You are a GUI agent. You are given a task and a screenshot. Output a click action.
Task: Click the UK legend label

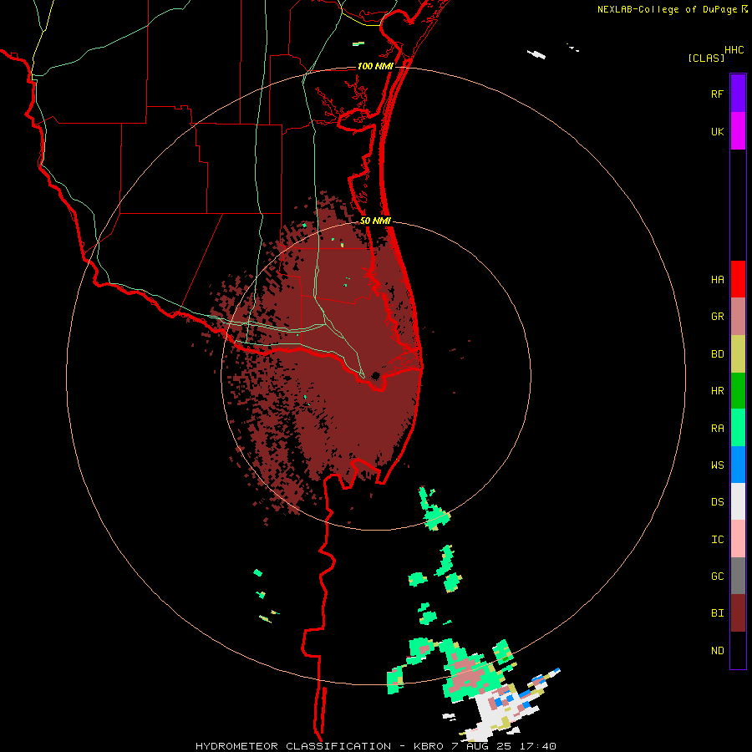[717, 132]
